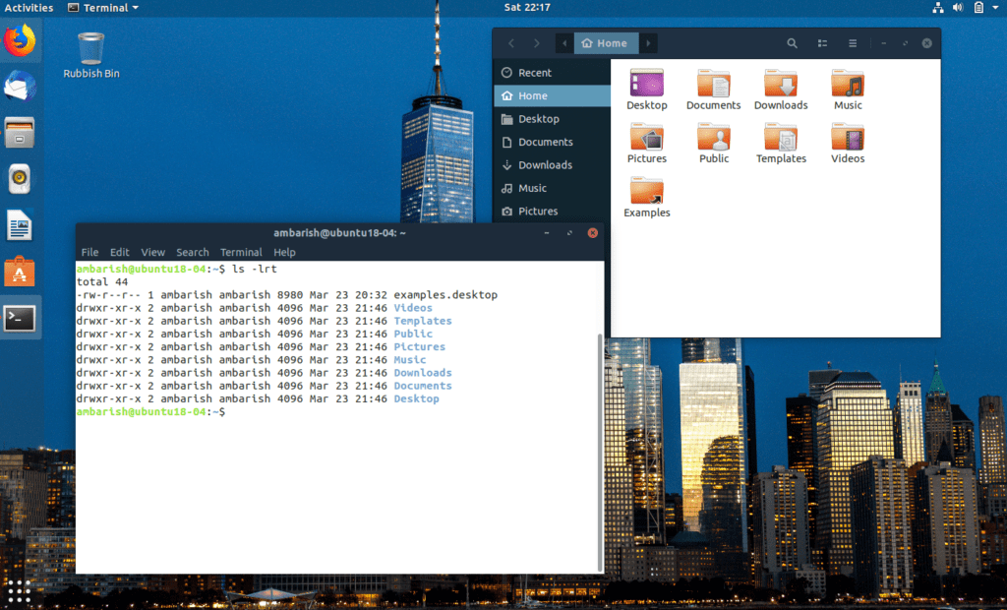The width and height of the screenshot is (1007, 610).
Task: Open the Public folder icon
Action: tap(714, 143)
